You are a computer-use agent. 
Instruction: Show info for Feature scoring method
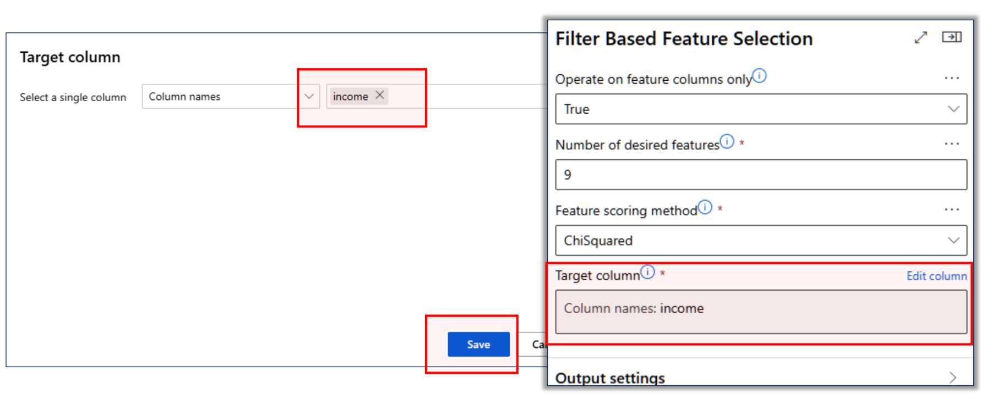pos(705,208)
